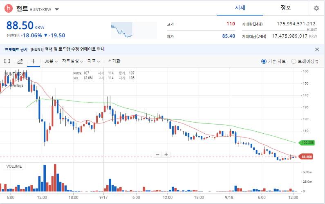
Task: Click the Overlays legend text
Action: pos(17,85)
